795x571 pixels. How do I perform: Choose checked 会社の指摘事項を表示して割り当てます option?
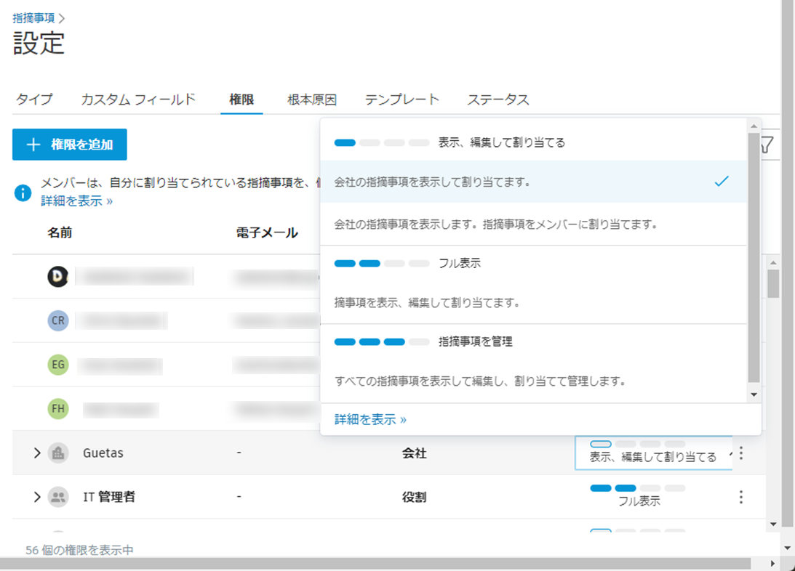533,182
